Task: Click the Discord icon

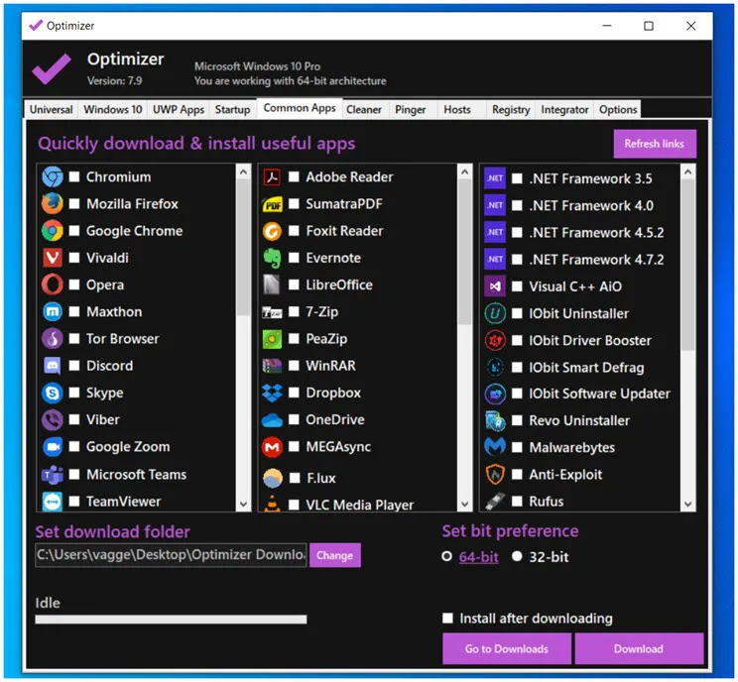Action: tap(53, 366)
